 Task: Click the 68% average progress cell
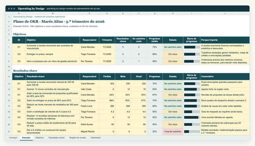tap(155, 54)
